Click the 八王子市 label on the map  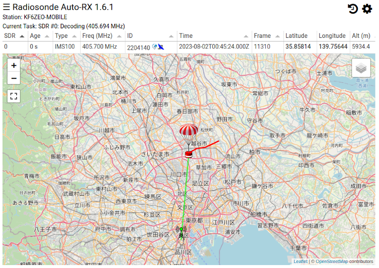point(45,229)
